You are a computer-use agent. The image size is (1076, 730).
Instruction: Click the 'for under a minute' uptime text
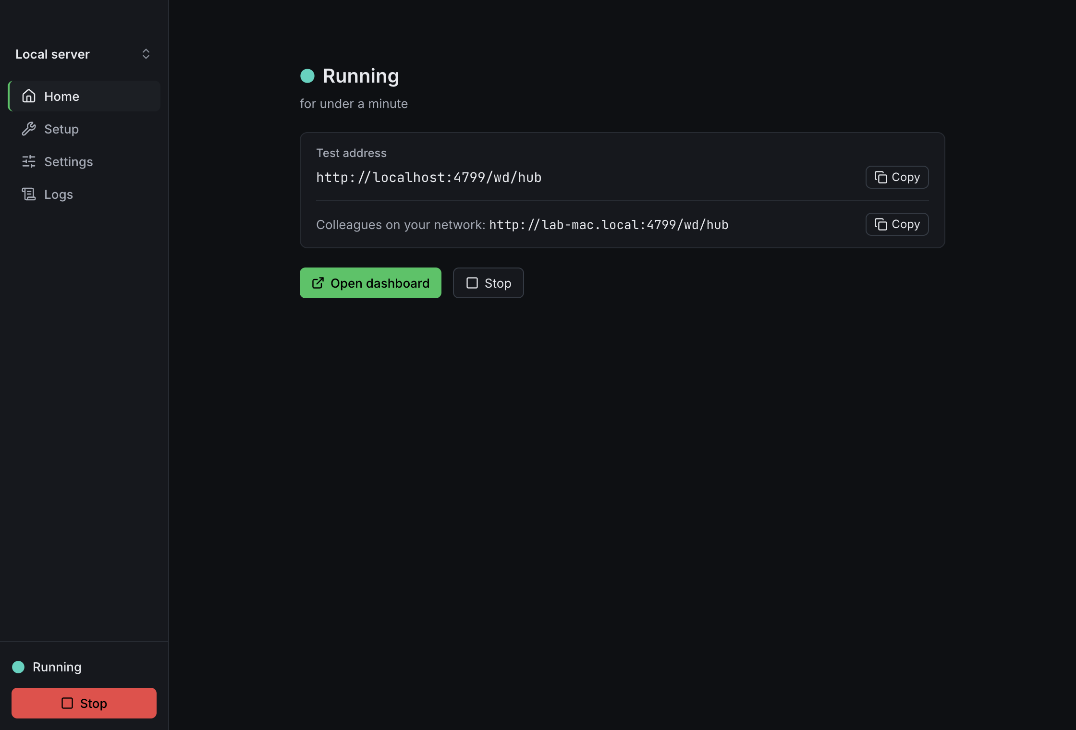(354, 104)
